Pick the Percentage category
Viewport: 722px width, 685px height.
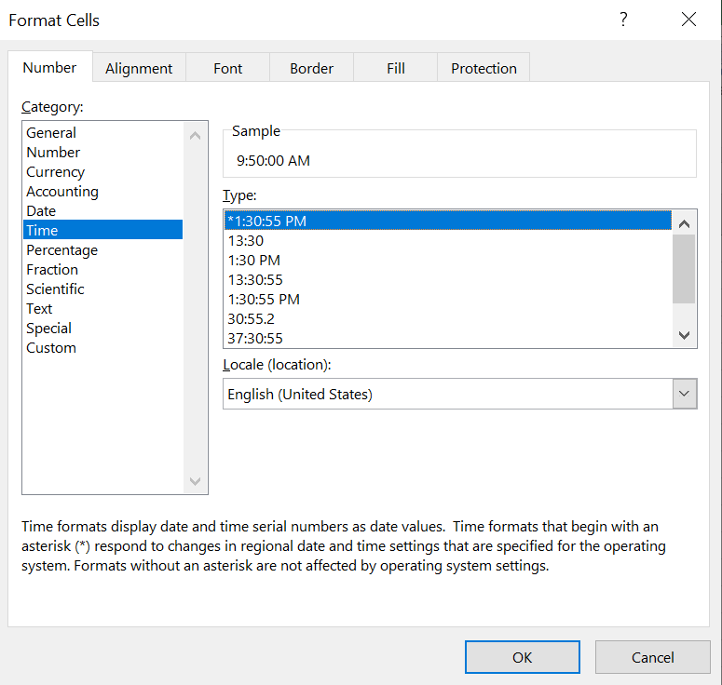point(61,250)
